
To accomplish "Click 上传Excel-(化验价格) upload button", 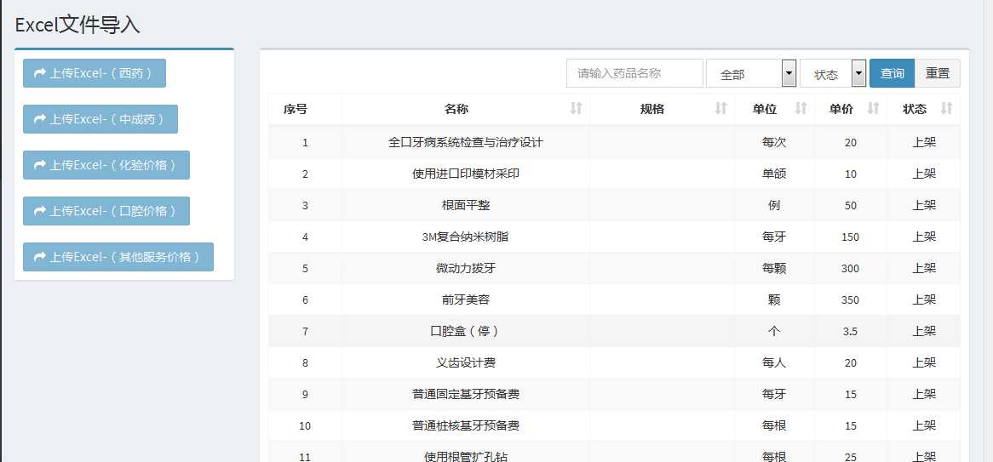I will pyautogui.click(x=106, y=165).
